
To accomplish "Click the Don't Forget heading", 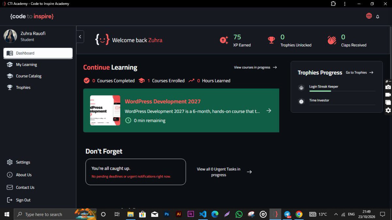I will [104, 151].
